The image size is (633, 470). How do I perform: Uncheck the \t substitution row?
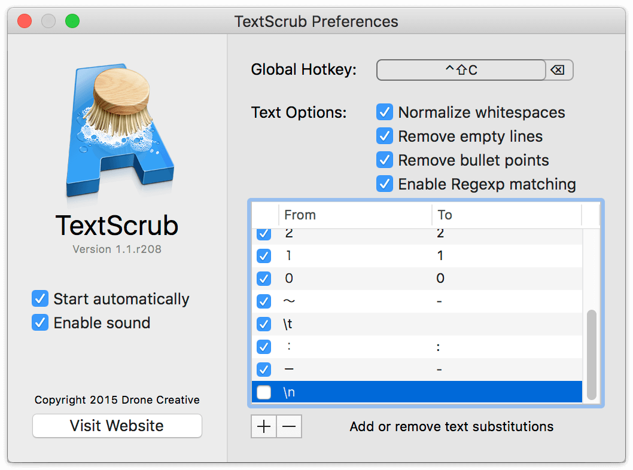pyautogui.click(x=264, y=324)
